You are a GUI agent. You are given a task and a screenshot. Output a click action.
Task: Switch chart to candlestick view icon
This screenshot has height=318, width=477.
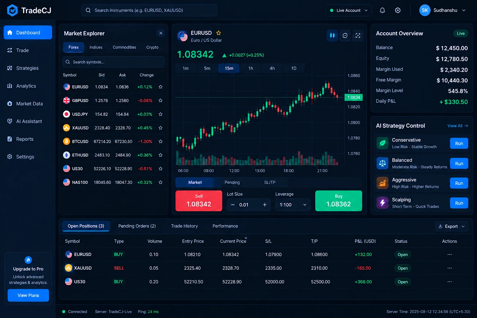(332, 35)
